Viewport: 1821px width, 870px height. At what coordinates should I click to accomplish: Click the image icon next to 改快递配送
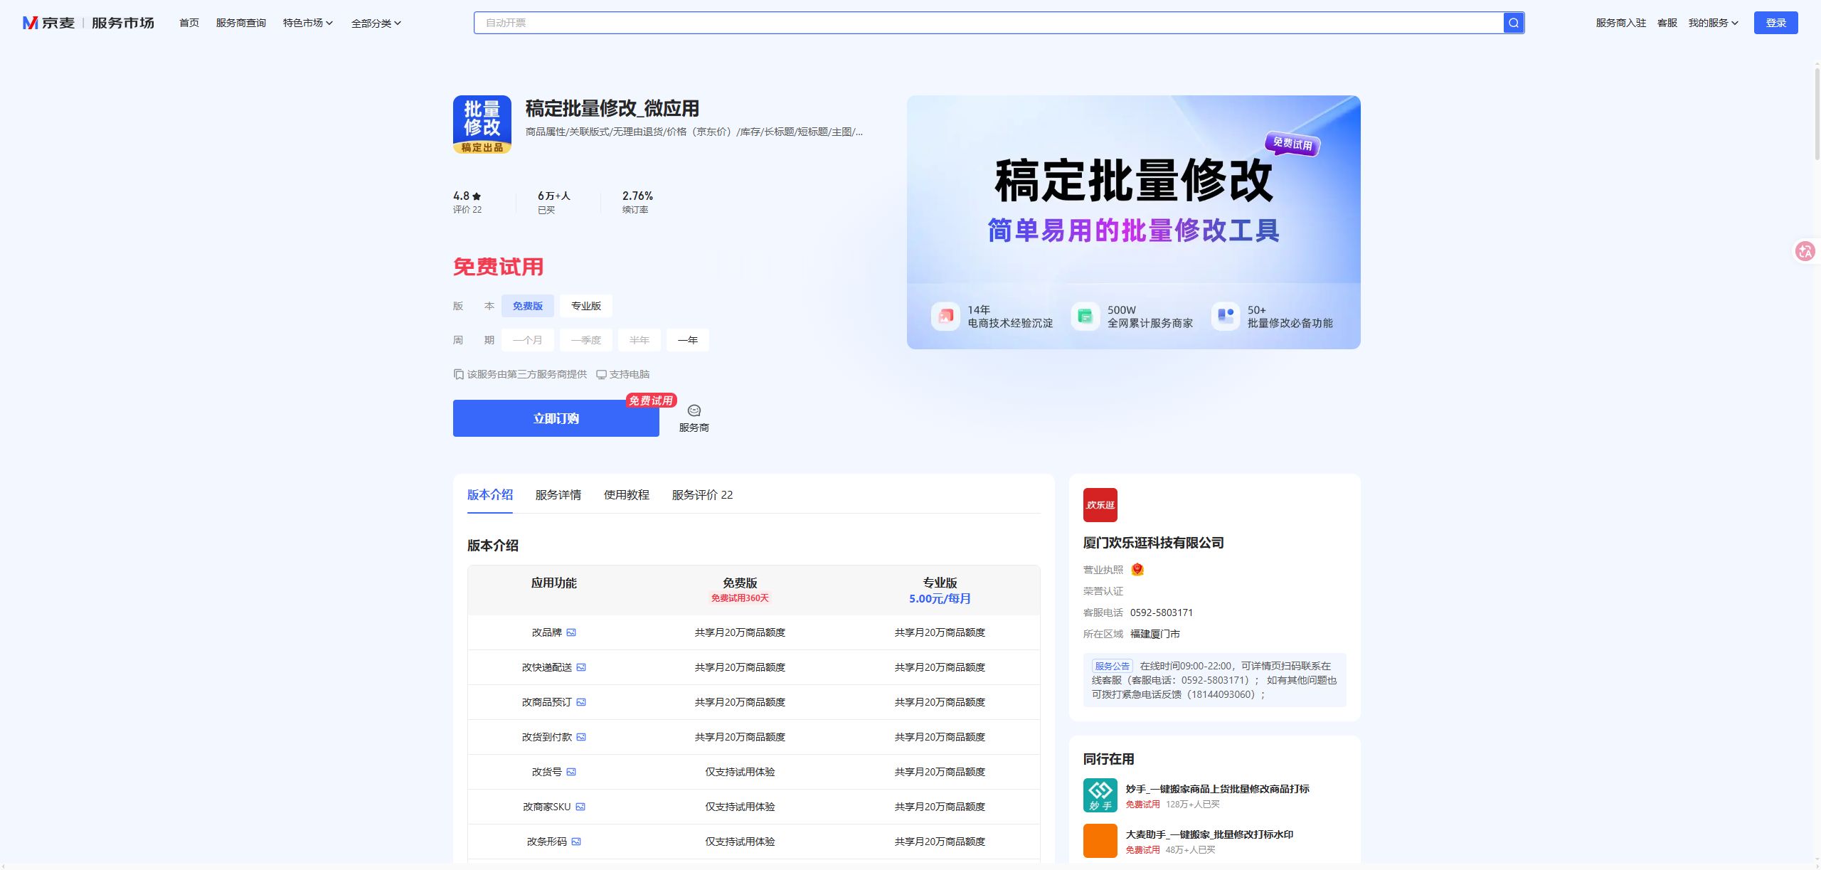[581, 667]
